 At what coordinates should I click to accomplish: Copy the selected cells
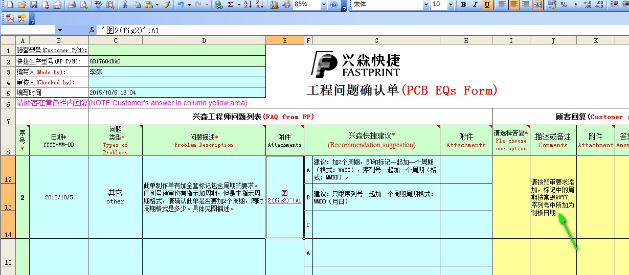coord(137,5)
